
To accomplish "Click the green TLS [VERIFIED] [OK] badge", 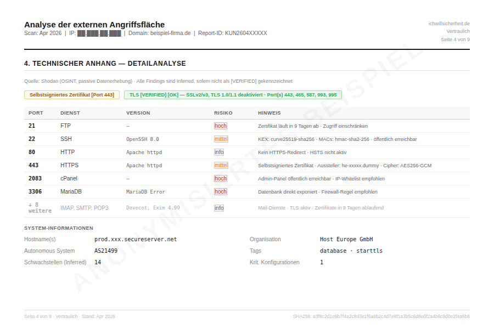I will (x=233, y=95).
